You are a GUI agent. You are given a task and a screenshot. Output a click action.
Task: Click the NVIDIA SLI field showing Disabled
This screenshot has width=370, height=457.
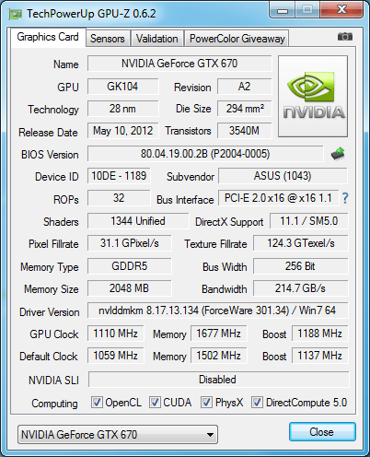tap(218, 380)
